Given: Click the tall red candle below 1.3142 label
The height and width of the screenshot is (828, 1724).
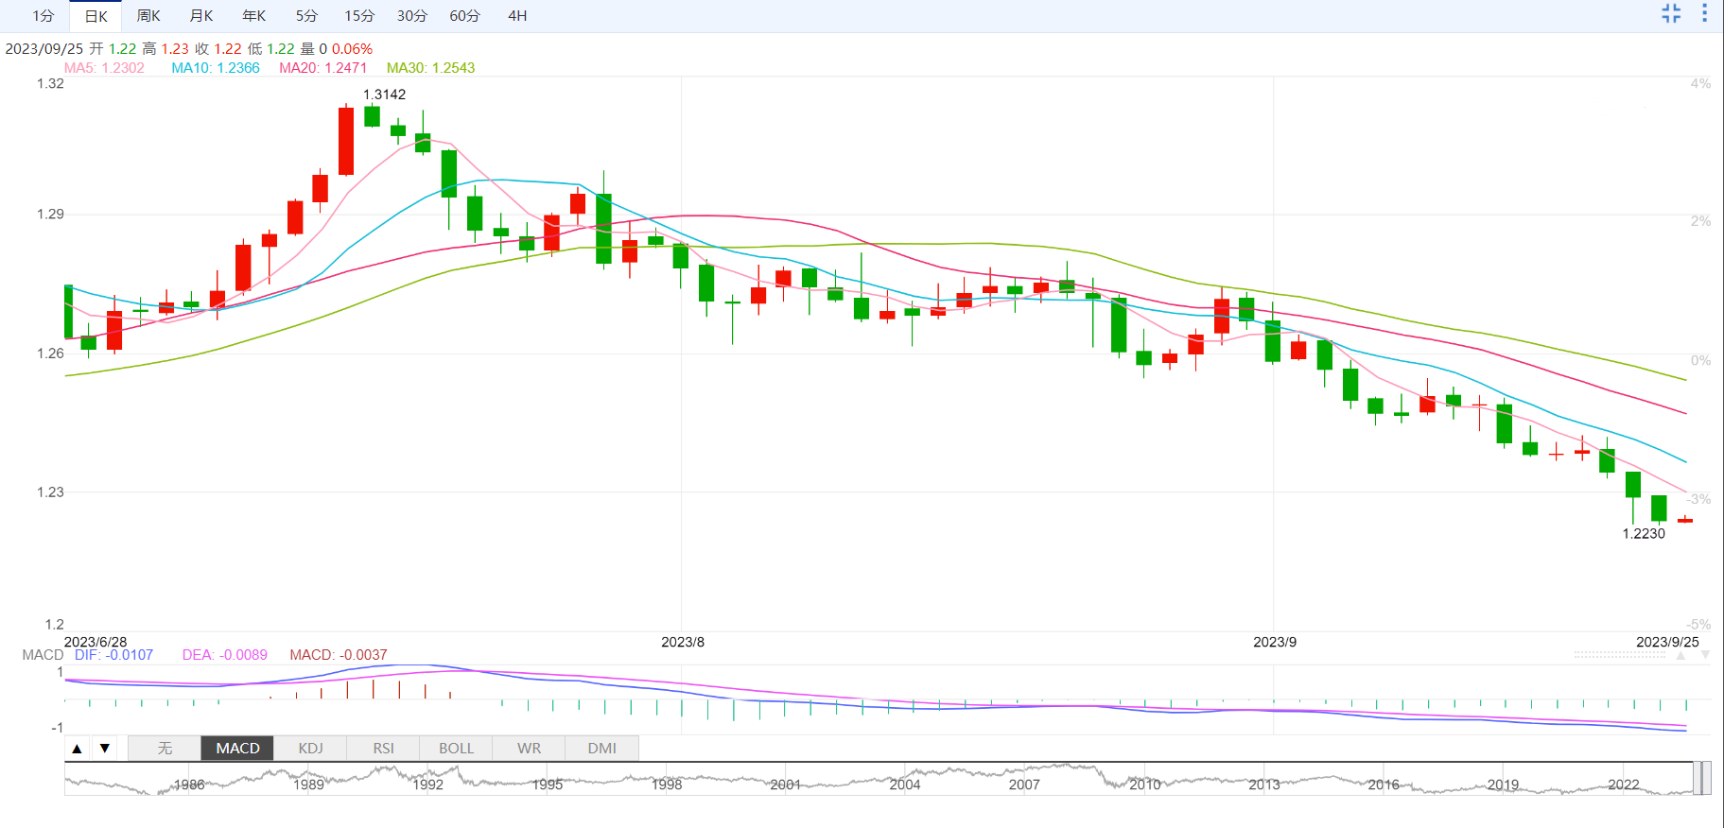Looking at the screenshot, I should pos(346,141).
